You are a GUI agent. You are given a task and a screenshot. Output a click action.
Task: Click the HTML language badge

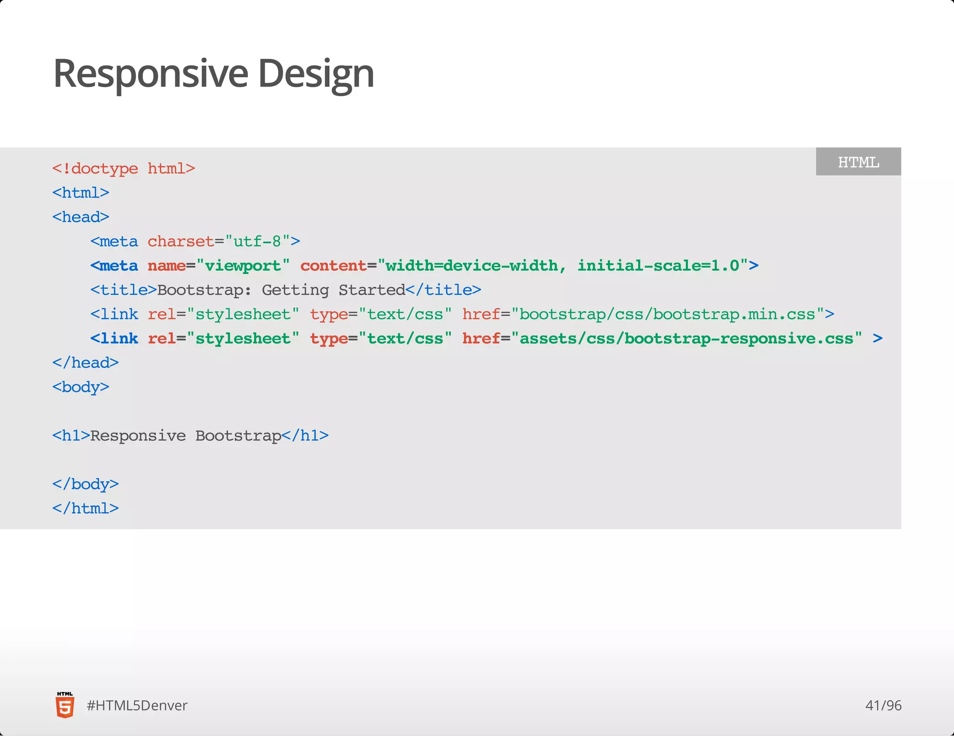pyautogui.click(x=858, y=162)
